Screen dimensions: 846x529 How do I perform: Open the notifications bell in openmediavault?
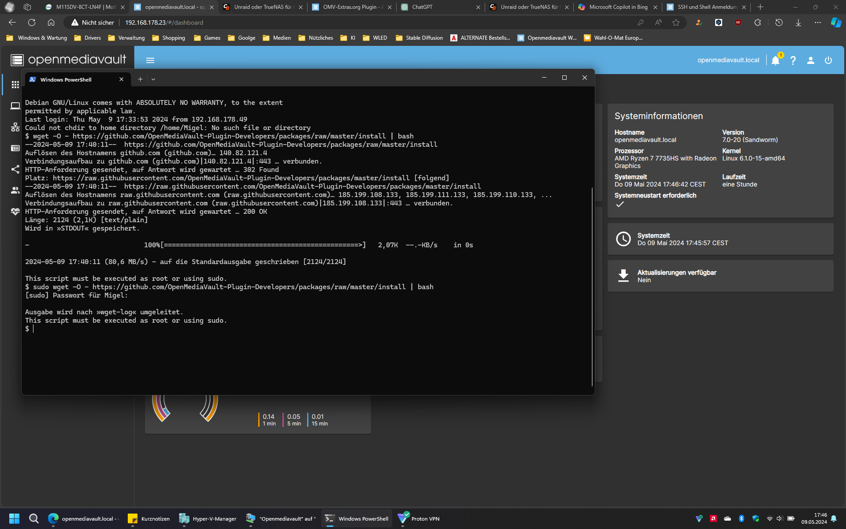(775, 60)
